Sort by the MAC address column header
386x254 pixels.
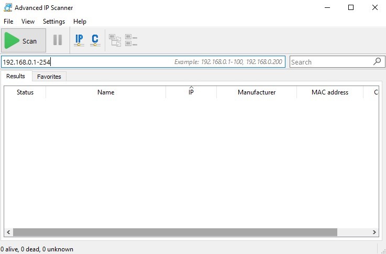coord(330,92)
